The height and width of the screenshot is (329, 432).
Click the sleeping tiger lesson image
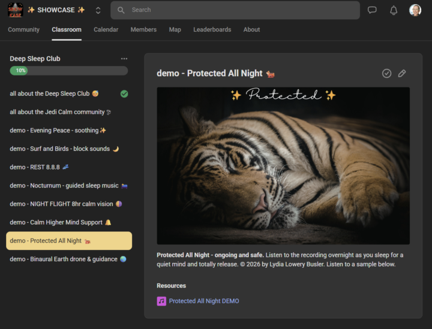(283, 165)
